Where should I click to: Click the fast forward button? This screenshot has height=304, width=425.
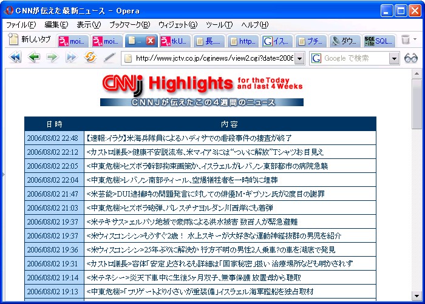point(71,58)
